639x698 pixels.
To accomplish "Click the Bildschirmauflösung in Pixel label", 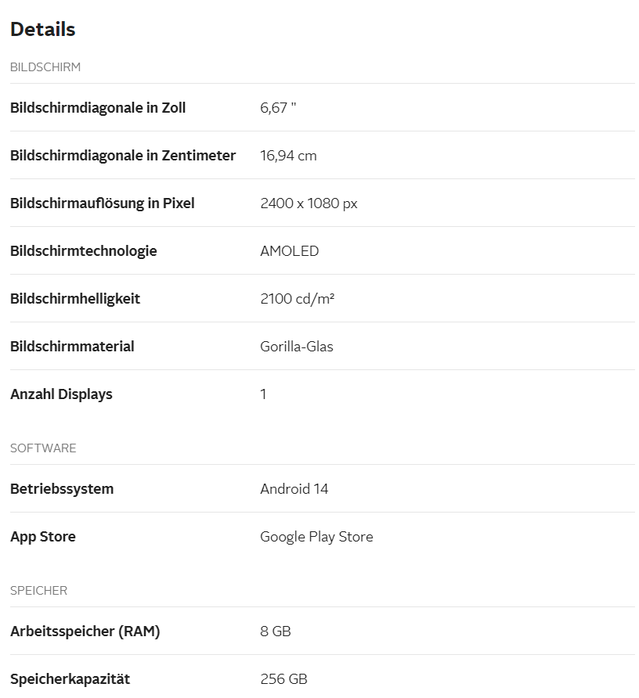I will pos(103,203).
